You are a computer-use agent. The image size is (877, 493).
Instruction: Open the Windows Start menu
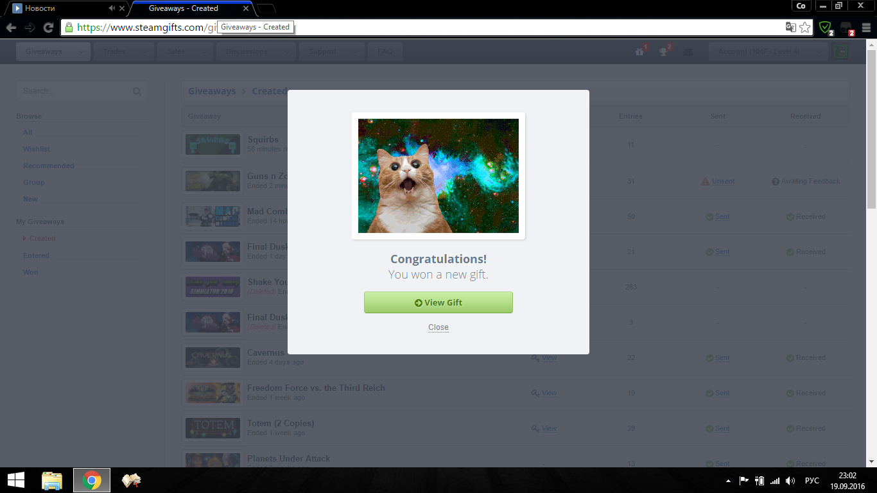click(x=16, y=480)
